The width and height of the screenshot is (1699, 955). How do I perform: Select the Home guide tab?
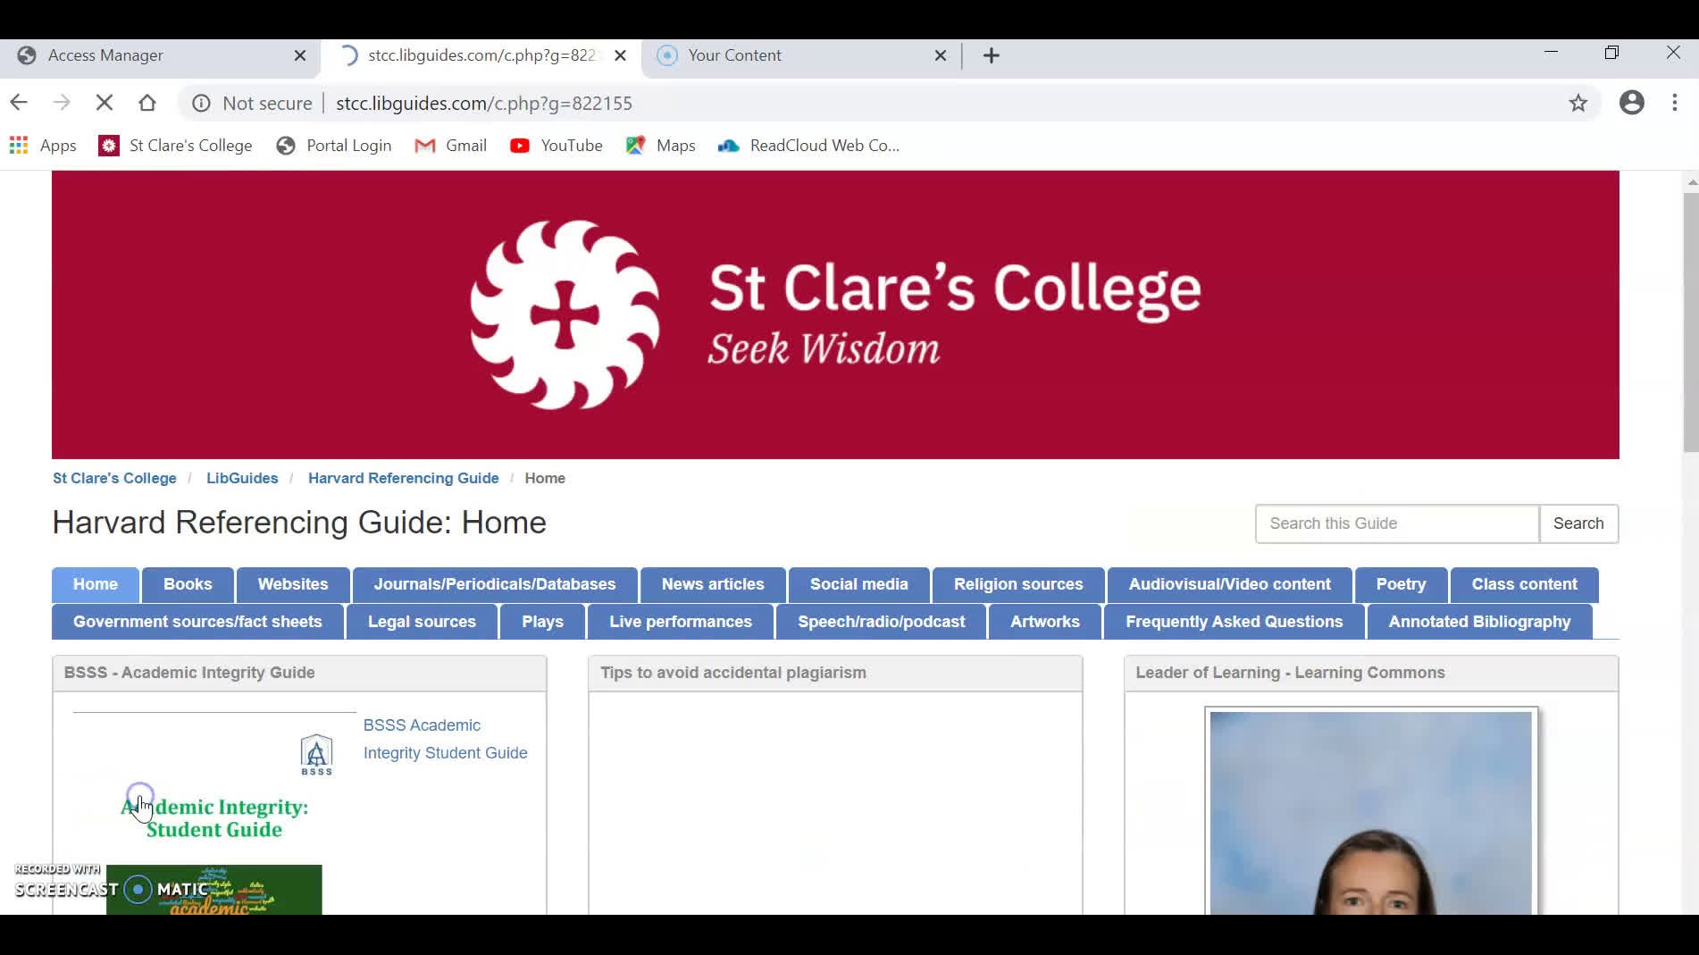tap(96, 584)
